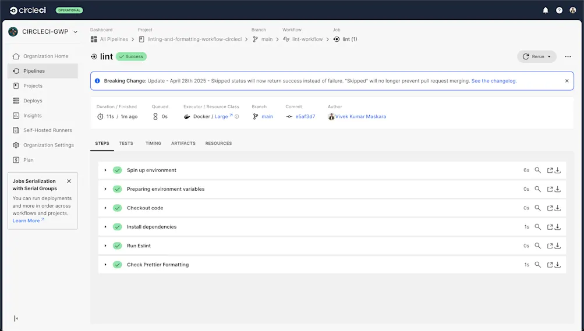Open commit e5af3d7

(x=305, y=116)
